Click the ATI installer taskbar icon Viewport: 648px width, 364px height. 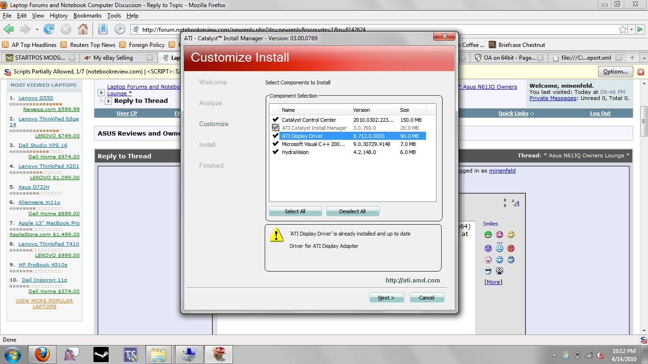219,354
